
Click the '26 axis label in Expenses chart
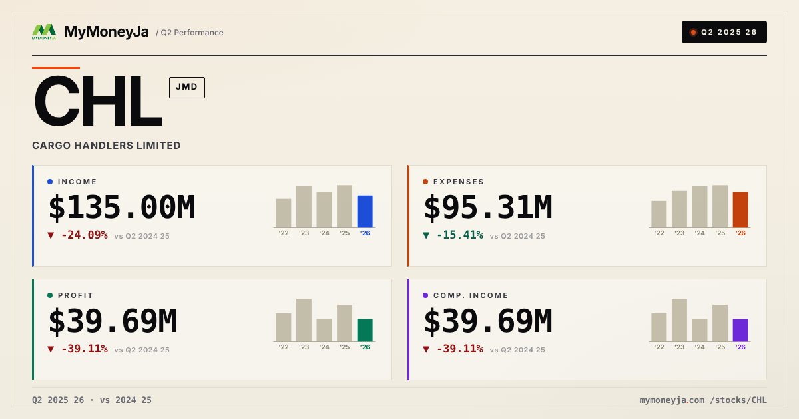click(x=740, y=233)
